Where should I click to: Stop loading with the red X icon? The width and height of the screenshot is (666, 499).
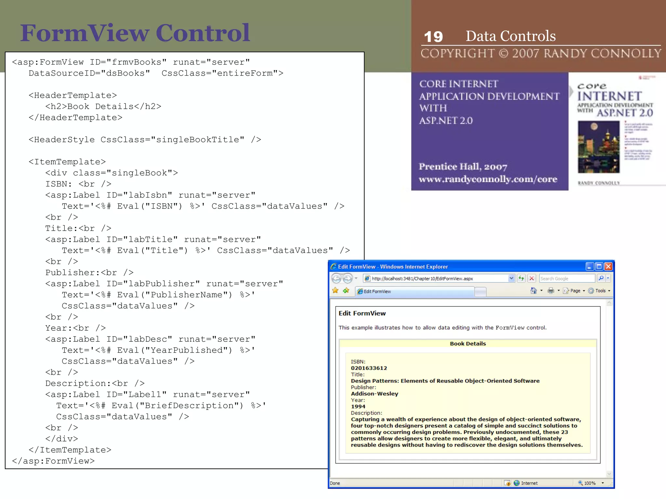click(x=532, y=278)
